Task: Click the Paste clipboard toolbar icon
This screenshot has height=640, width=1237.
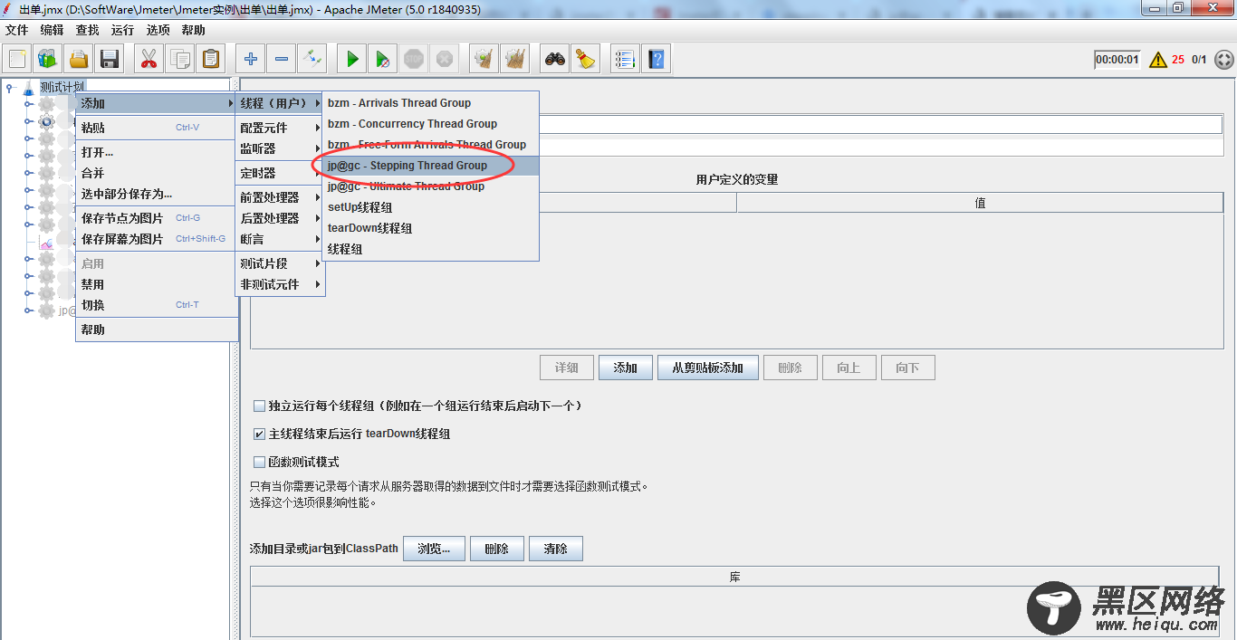Action: coord(211,60)
